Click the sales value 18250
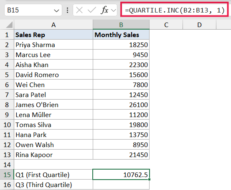Image resolution: width=231 pixels, height=190 pixels. (121, 45)
